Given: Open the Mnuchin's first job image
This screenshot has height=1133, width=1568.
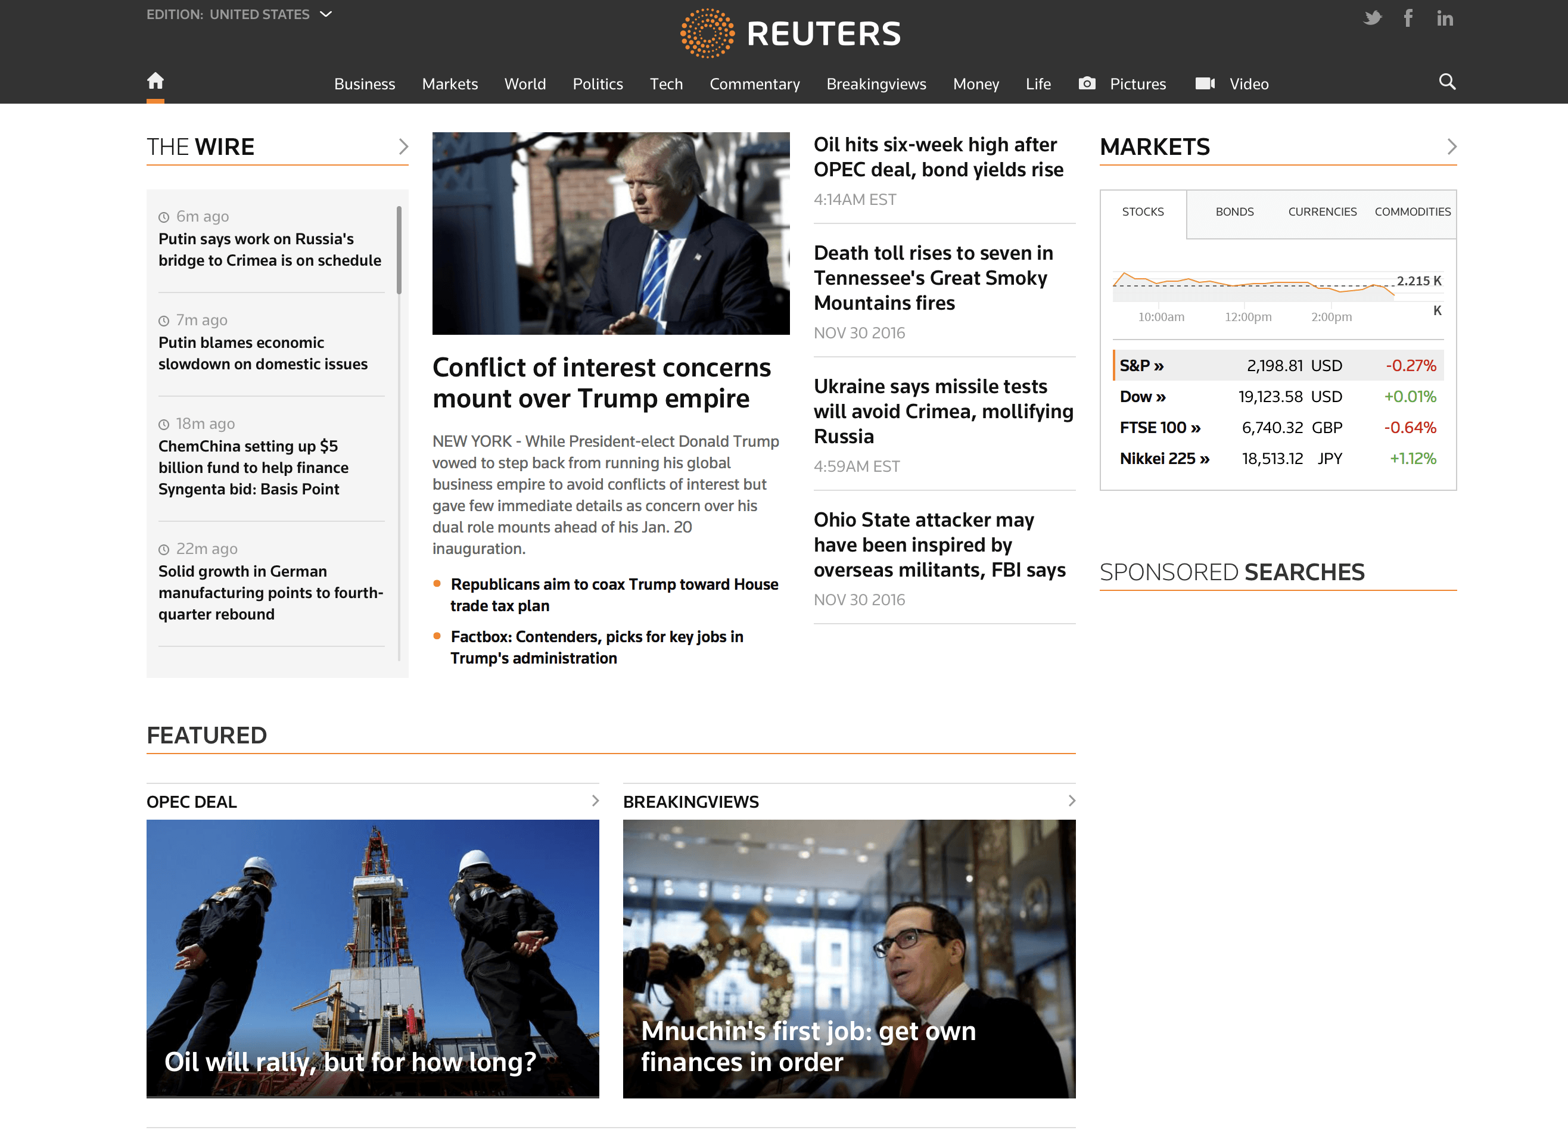Looking at the screenshot, I should click(849, 959).
